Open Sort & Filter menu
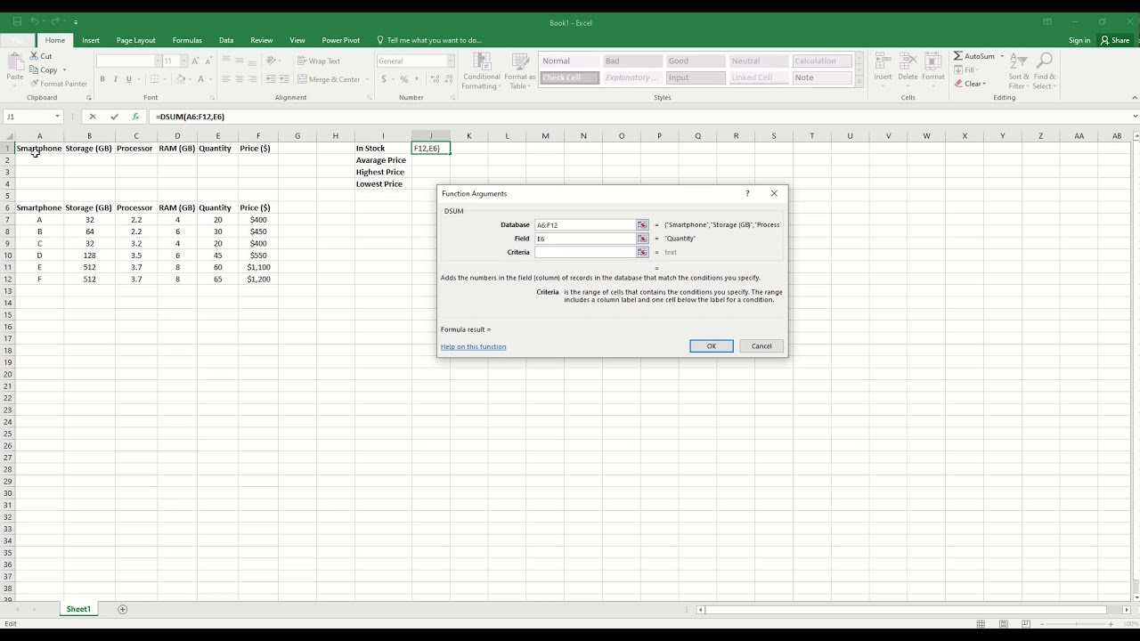This screenshot has height=641, width=1140. [1019, 70]
